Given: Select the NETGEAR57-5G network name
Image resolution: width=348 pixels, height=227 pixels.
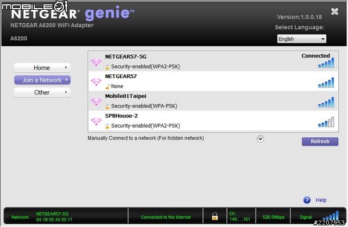Looking at the screenshot, I should click(126, 56).
